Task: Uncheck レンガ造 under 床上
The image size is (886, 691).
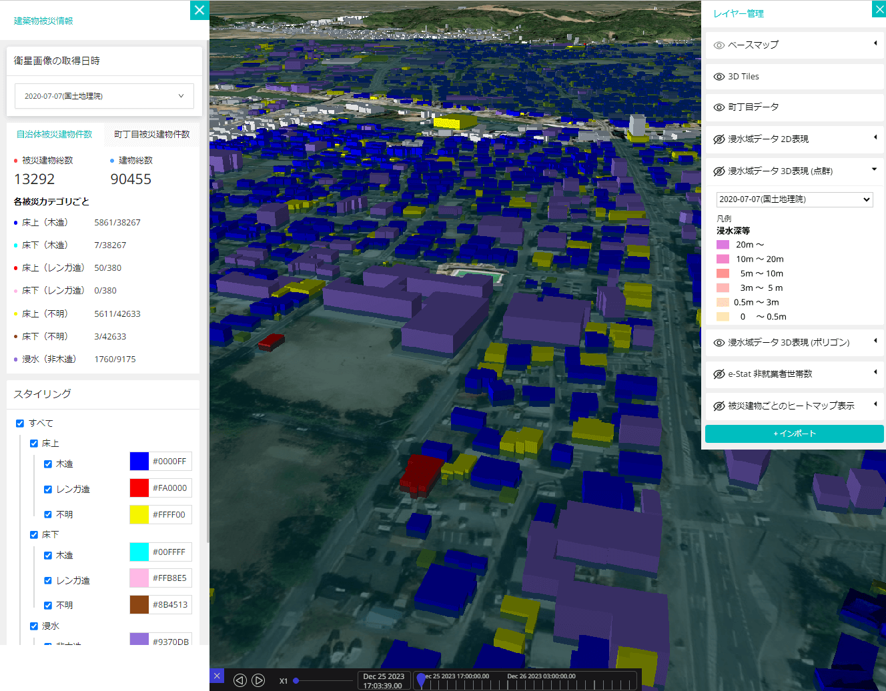Action: pos(48,490)
